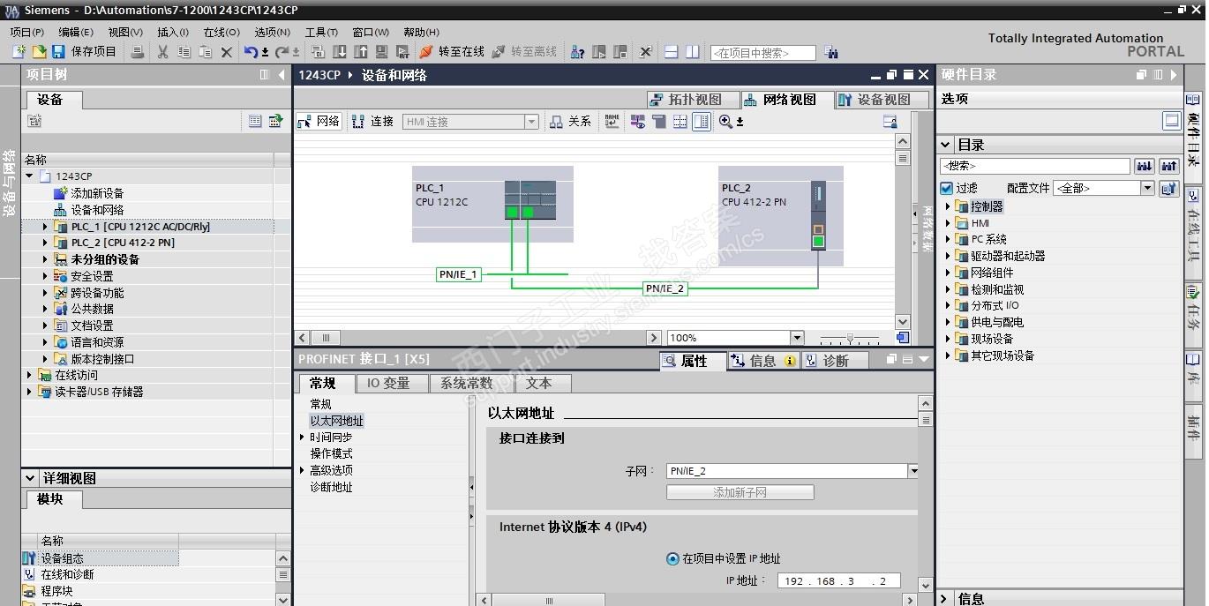Viewport: 1209px width, 606px height.
Task: Expand 高级选项 in properties navigation
Action: pyautogui.click(x=302, y=470)
